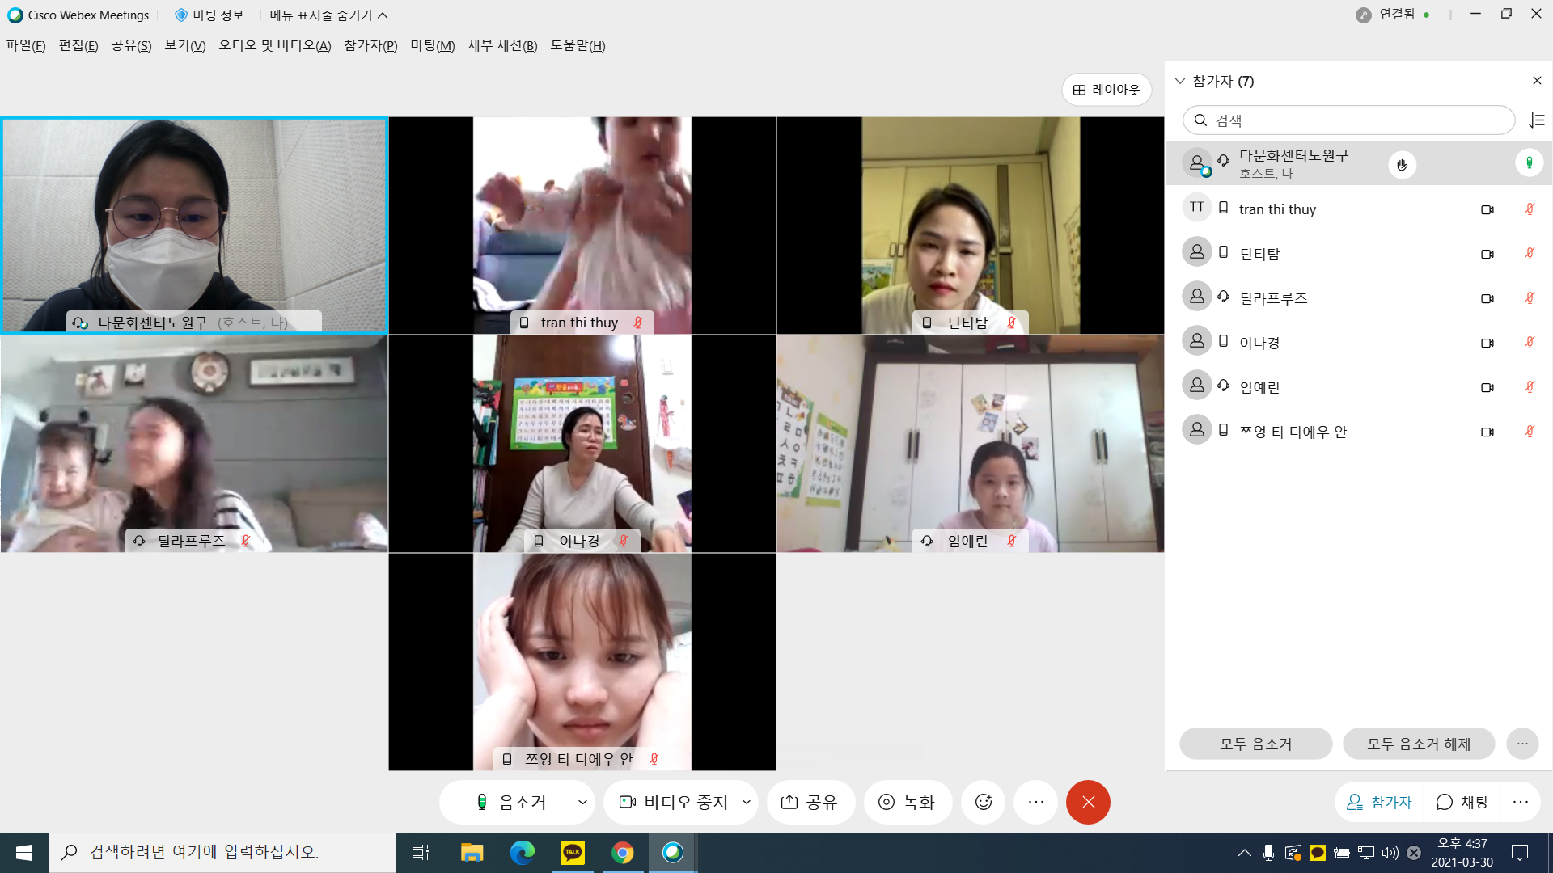
Task: Click video camera icon for 딜라프루즈
Action: [1487, 298]
